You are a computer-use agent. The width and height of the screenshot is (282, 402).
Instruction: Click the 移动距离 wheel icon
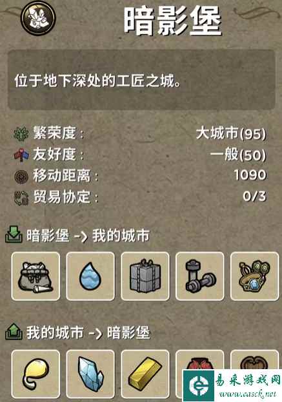click(21, 176)
